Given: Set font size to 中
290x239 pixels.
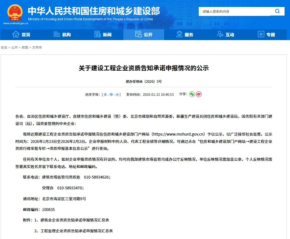Looking at the screenshot, I should coord(111,95).
